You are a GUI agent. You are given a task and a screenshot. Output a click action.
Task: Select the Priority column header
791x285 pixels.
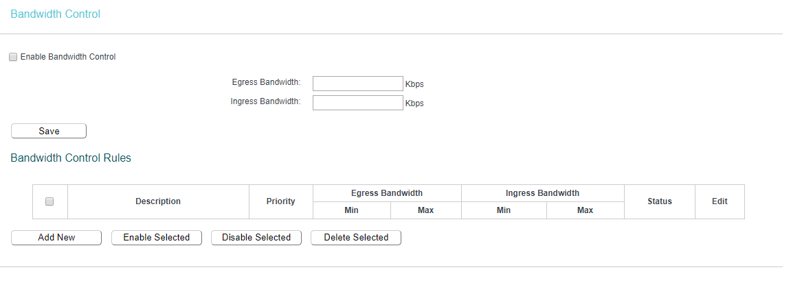(x=280, y=201)
